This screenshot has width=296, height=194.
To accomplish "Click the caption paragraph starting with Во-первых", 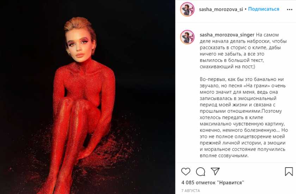I will click(244, 118).
